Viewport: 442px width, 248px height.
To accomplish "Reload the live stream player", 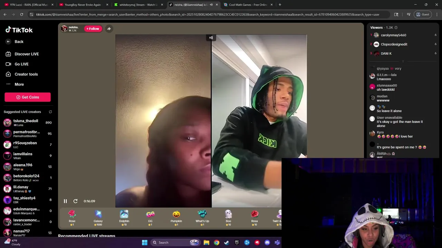I will 75,201.
